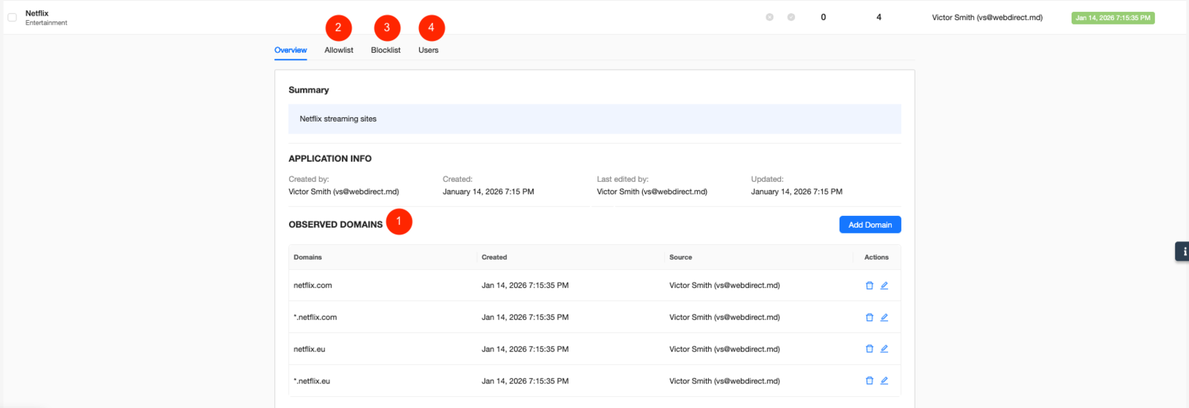1189x408 pixels.
Task: Click the Last edited by Victor Smith value
Action: point(652,191)
